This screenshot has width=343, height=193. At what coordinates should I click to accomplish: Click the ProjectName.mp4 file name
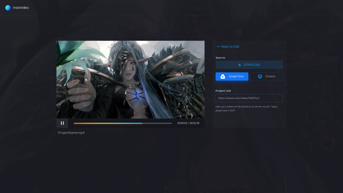tap(71, 133)
